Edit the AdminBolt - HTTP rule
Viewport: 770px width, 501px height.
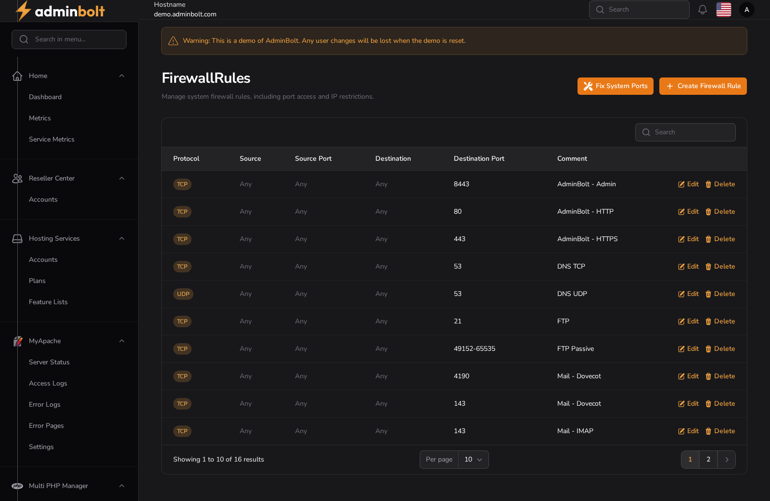click(688, 212)
